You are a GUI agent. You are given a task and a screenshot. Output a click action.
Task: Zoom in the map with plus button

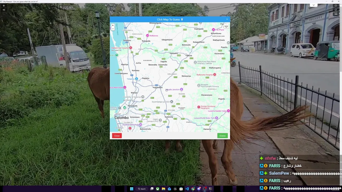point(113,25)
